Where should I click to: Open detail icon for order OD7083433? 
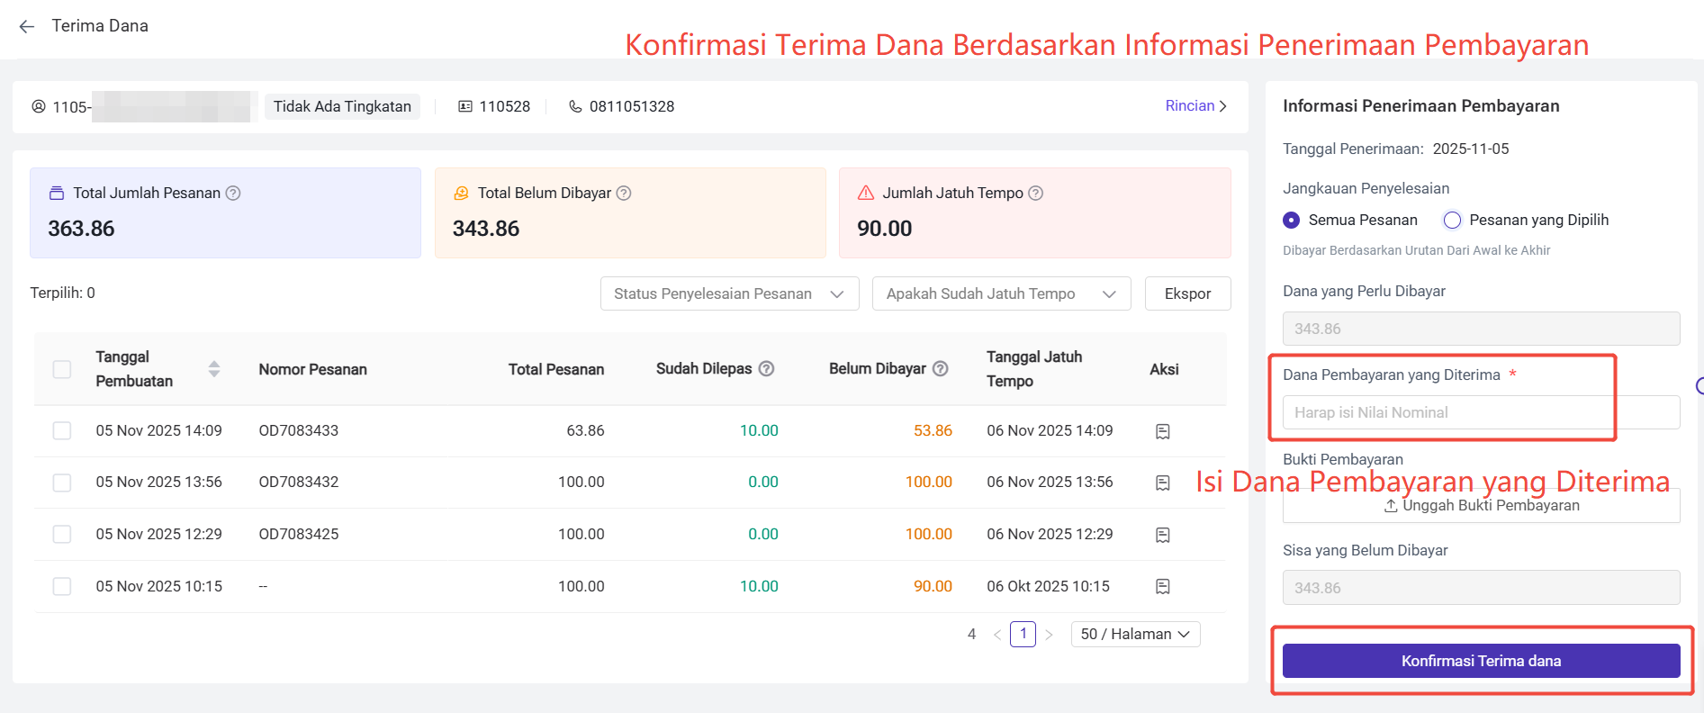pos(1162,431)
